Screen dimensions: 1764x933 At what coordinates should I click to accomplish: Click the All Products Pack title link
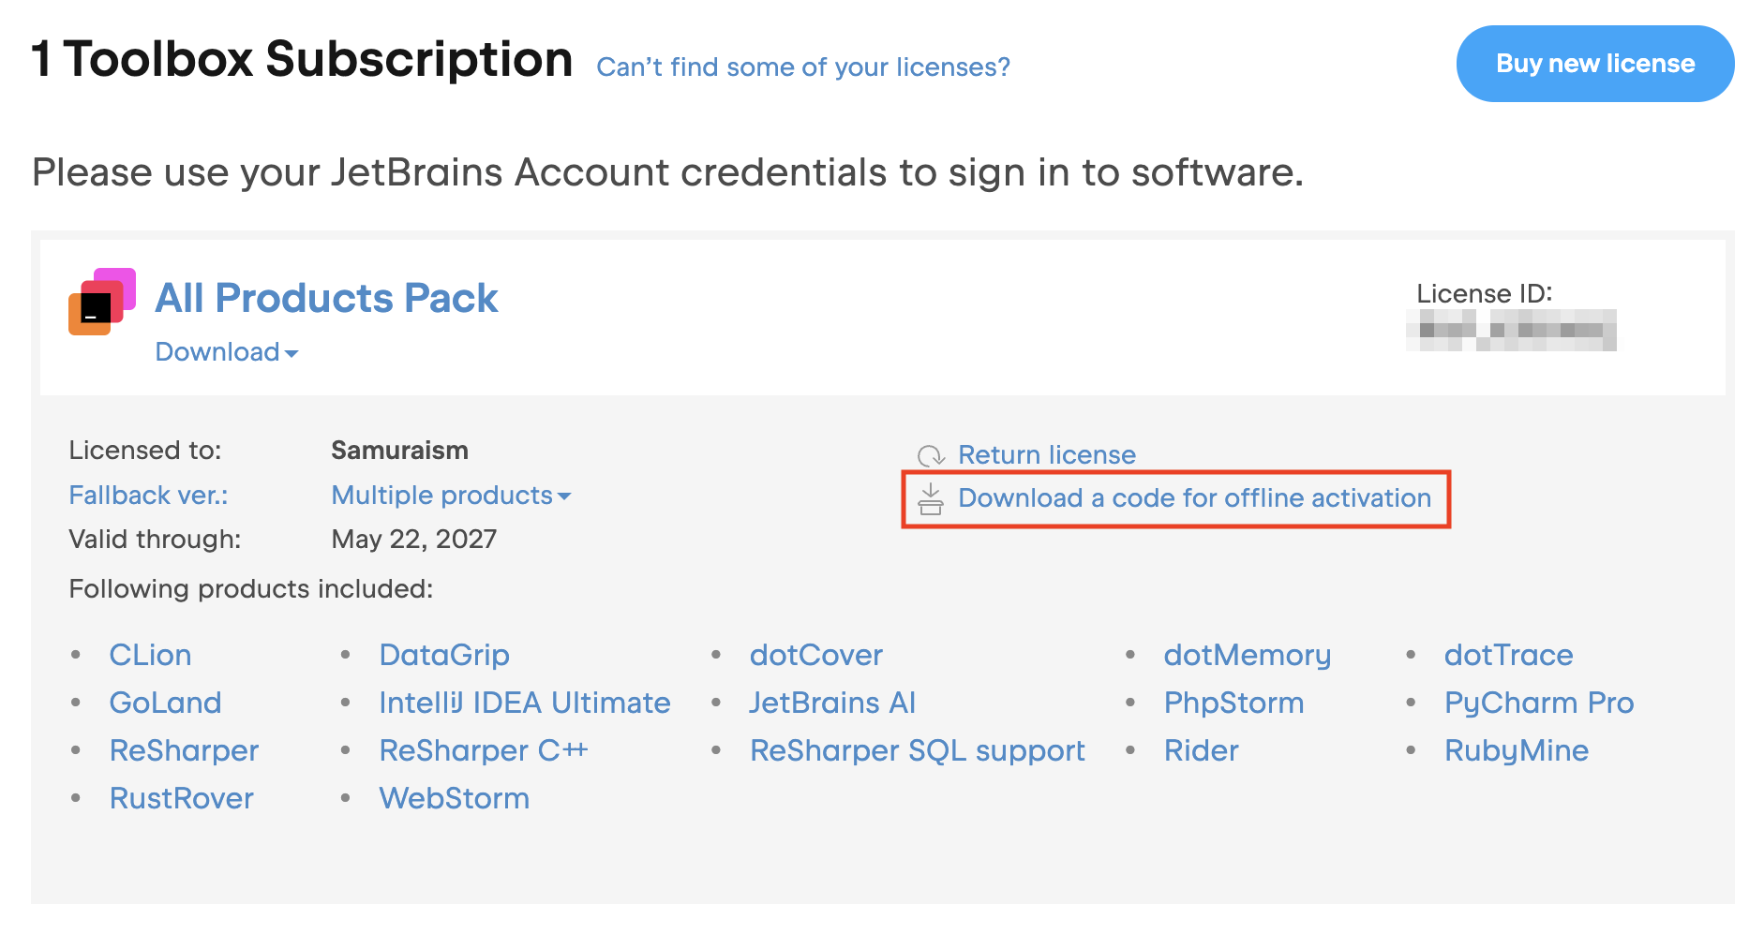coord(326,298)
